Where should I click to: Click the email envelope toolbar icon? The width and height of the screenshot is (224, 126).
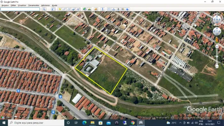[x=109, y=9]
